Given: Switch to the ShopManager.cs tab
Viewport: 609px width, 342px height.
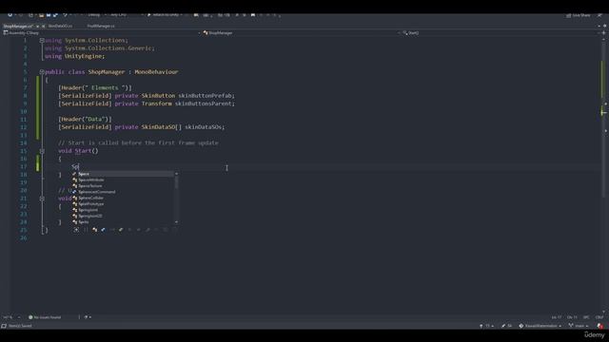Looking at the screenshot, I should click(x=17, y=26).
